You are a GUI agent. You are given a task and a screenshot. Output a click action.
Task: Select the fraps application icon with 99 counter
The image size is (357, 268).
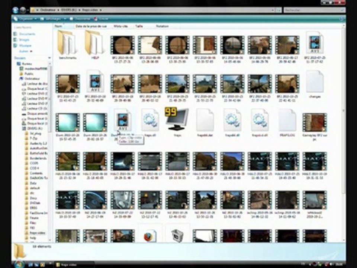coord(177,119)
